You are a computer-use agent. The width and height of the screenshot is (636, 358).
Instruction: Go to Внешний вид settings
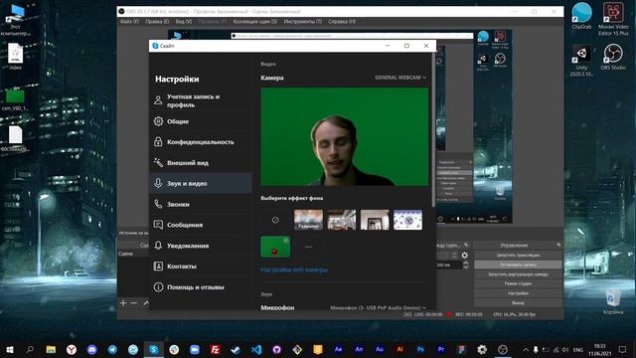pos(201,163)
